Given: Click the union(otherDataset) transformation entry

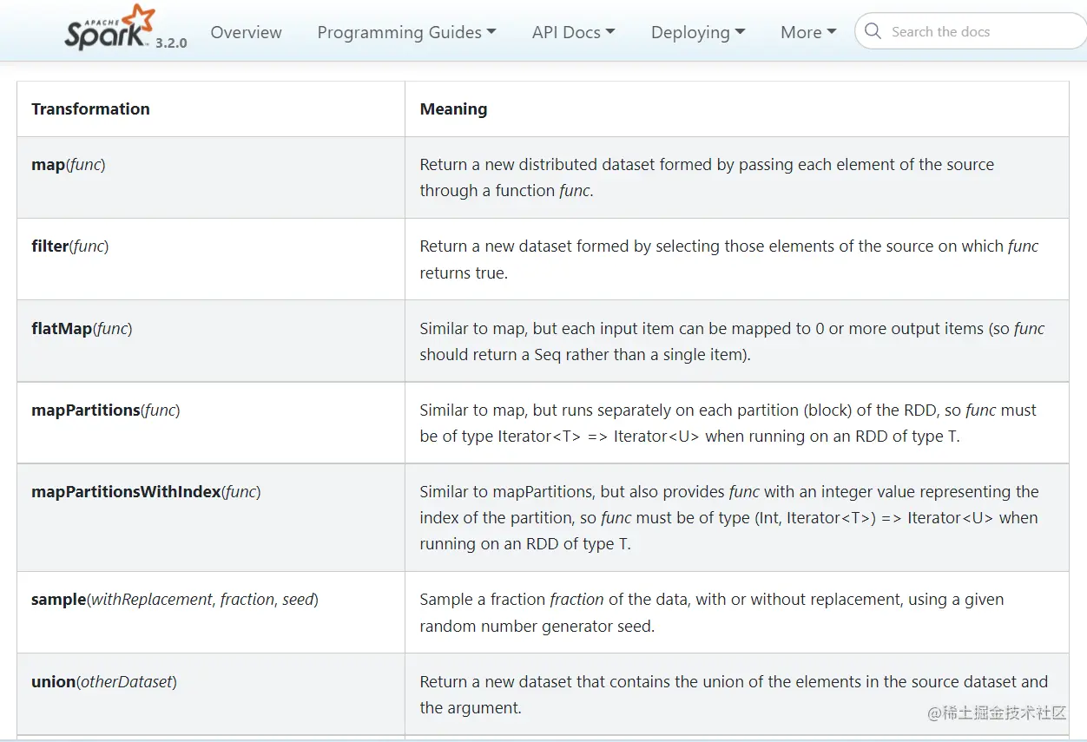Looking at the screenshot, I should [x=103, y=681].
